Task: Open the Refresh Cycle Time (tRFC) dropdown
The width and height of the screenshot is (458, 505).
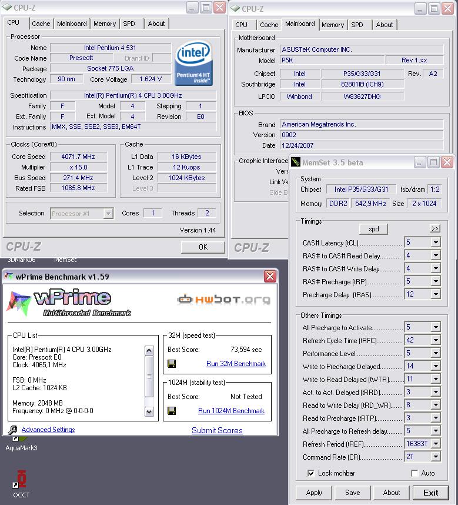Action: pyautogui.click(x=436, y=340)
